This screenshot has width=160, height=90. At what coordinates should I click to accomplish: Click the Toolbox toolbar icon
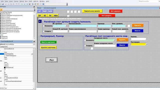(x=40, y=4)
